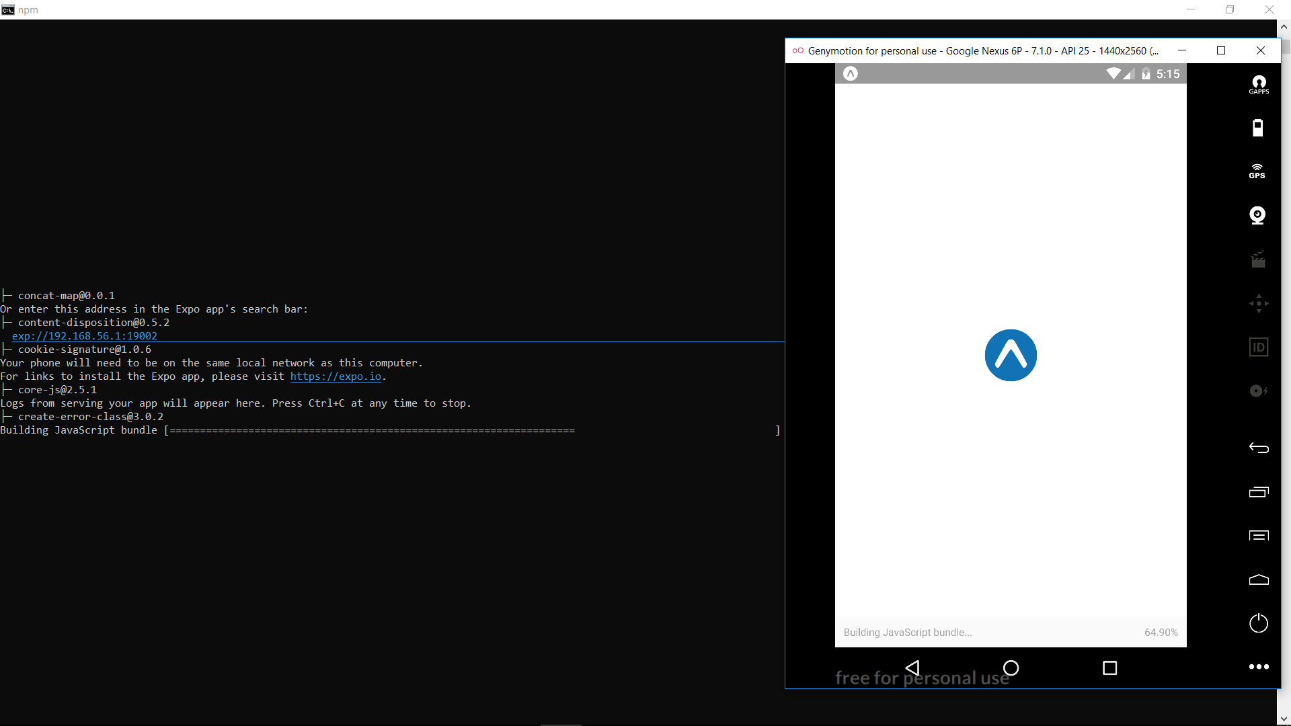1291x726 pixels.
Task: Minimize the Genymotion emulator window
Action: click(1182, 50)
